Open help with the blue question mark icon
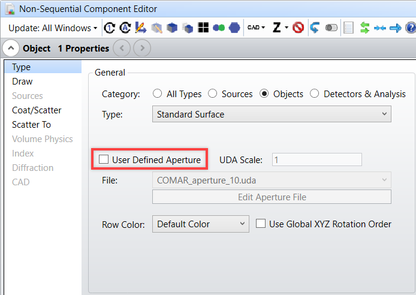416x295 pixels. (x=411, y=28)
